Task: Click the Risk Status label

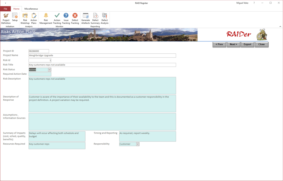Action: [x=9, y=70]
